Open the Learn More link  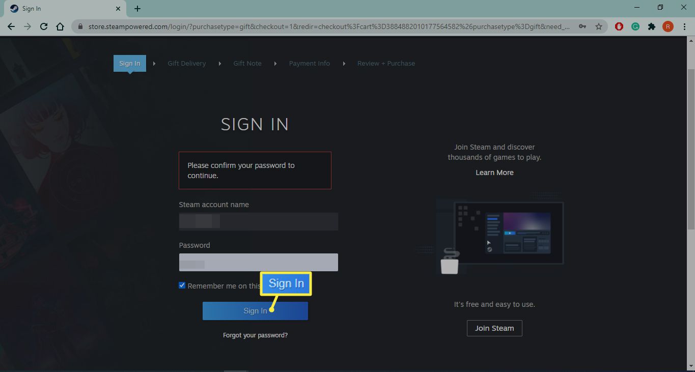pyautogui.click(x=494, y=173)
